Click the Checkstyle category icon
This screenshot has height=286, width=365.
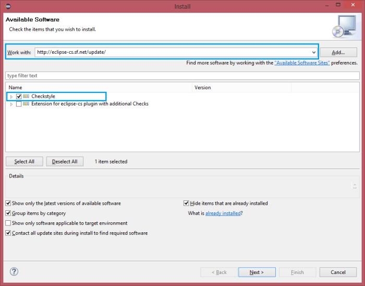click(26, 96)
